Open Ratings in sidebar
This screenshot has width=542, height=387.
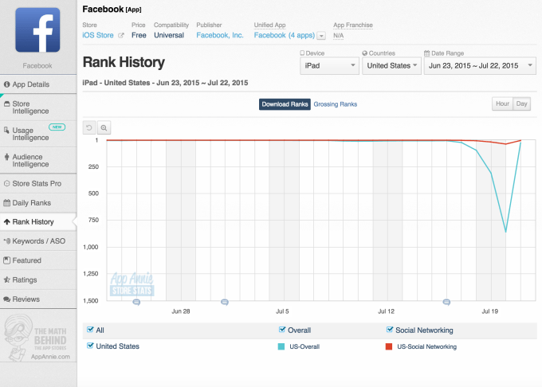[x=38, y=279]
